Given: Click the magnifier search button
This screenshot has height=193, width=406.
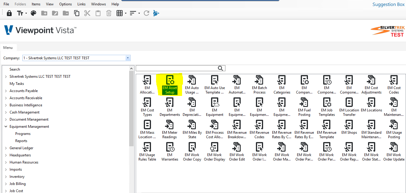Looking at the screenshot, I should click(221, 69).
